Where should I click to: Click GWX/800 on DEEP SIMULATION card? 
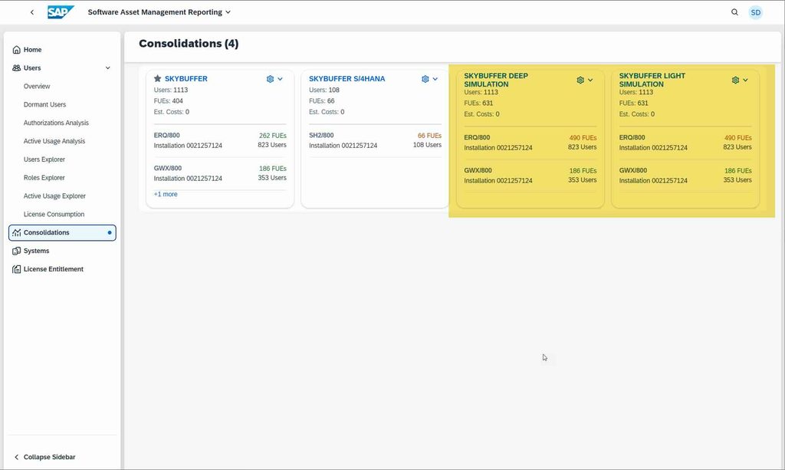(x=478, y=170)
